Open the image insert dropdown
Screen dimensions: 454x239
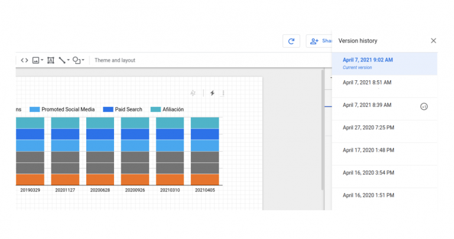(x=38, y=60)
